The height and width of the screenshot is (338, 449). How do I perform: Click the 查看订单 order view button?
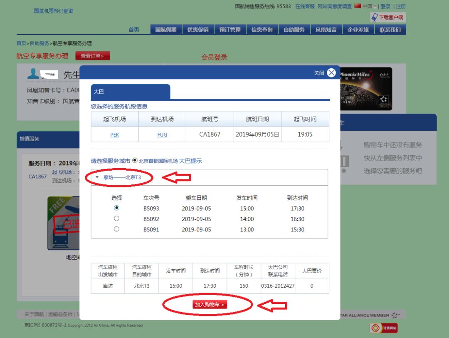pyautogui.click(x=92, y=56)
